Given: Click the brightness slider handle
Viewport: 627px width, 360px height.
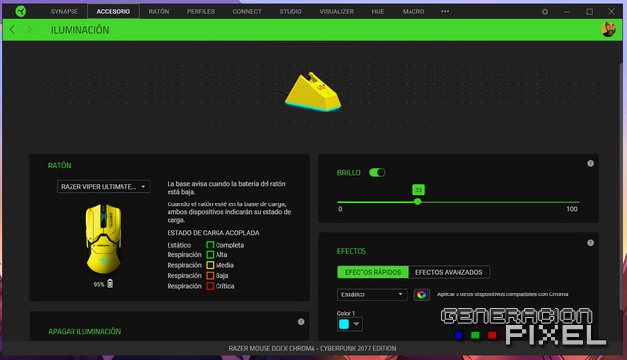Looking at the screenshot, I should click(418, 202).
